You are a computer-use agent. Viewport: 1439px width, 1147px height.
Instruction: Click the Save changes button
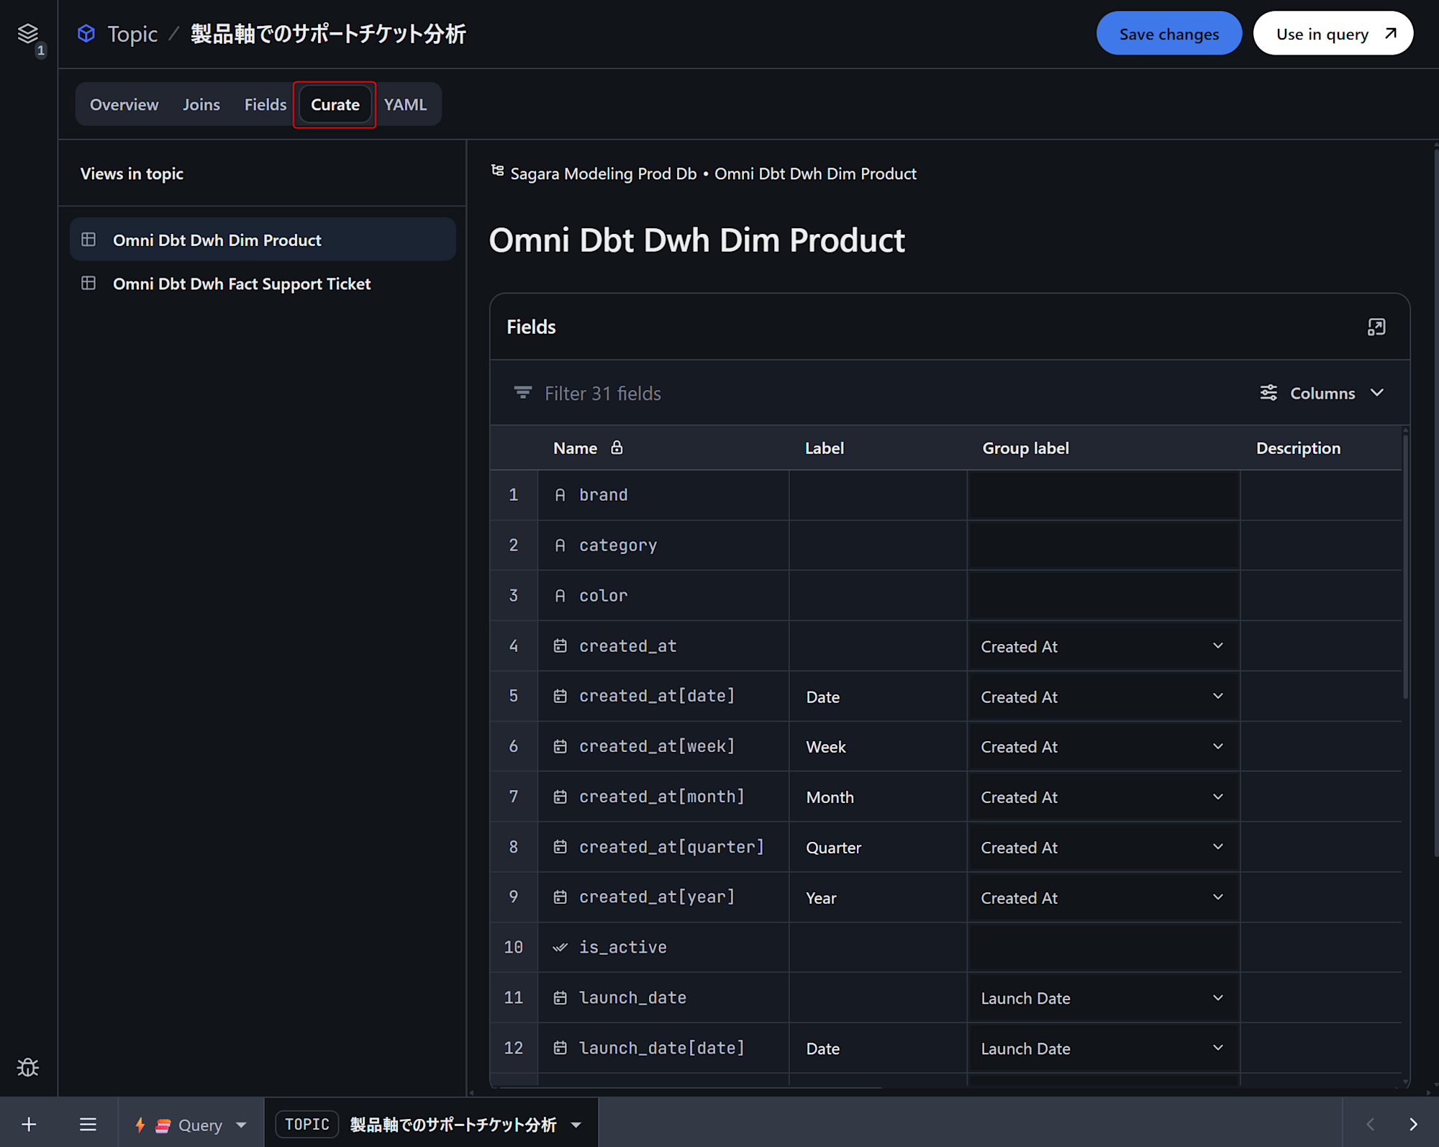[x=1168, y=34]
